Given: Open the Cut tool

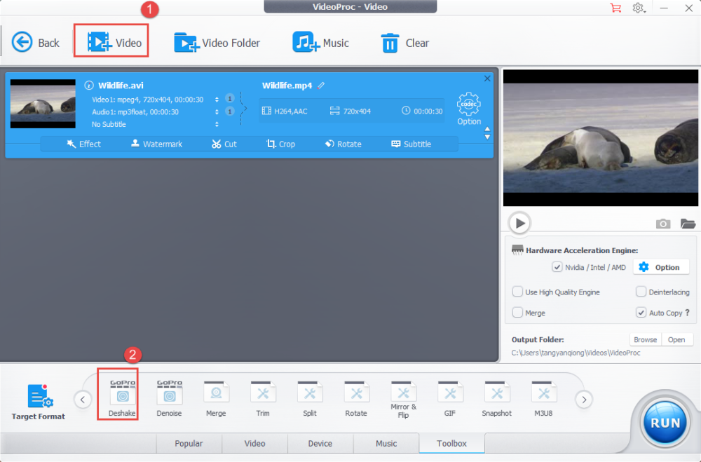Looking at the screenshot, I should (x=224, y=144).
